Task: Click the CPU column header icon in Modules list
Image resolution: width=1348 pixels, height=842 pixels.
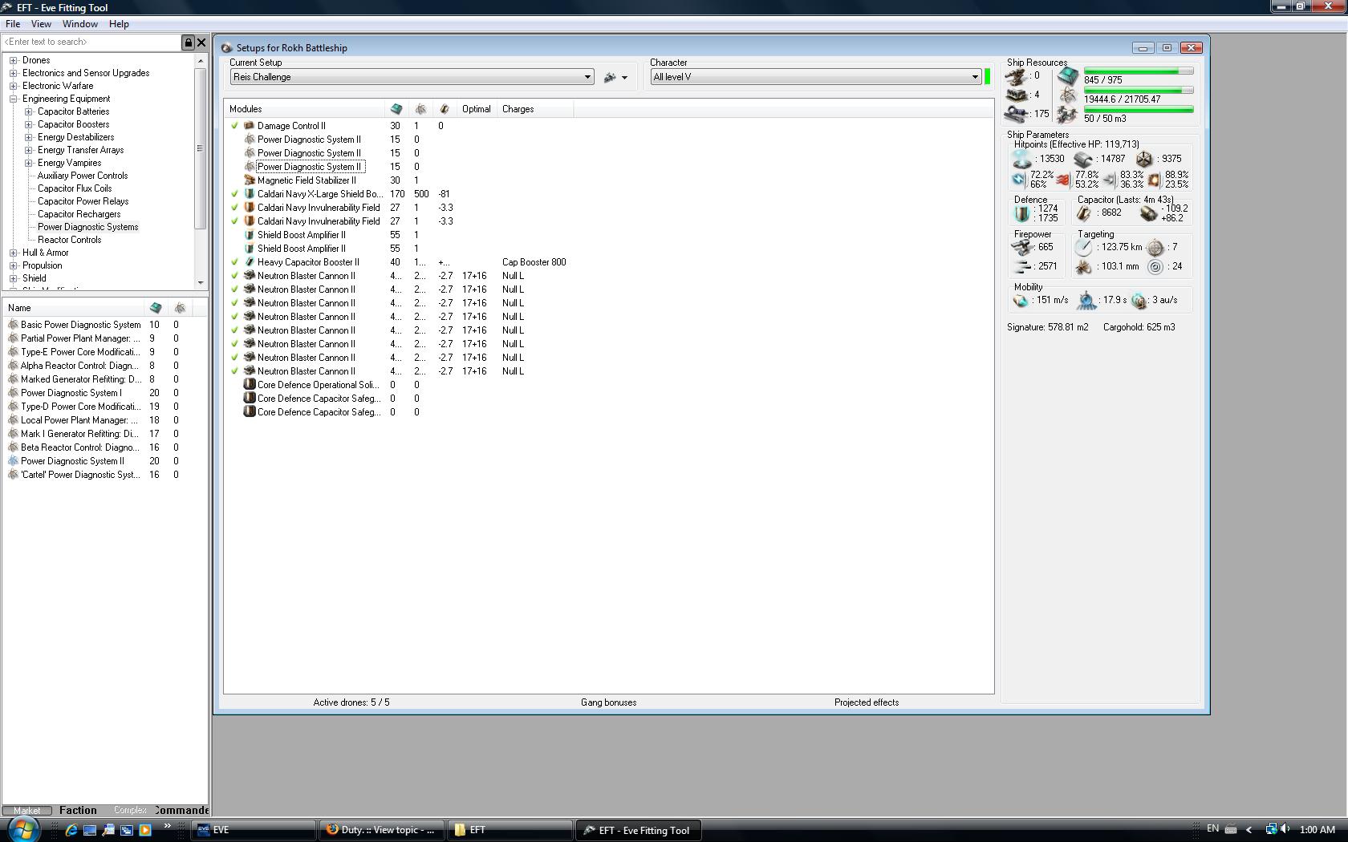Action: [x=396, y=109]
